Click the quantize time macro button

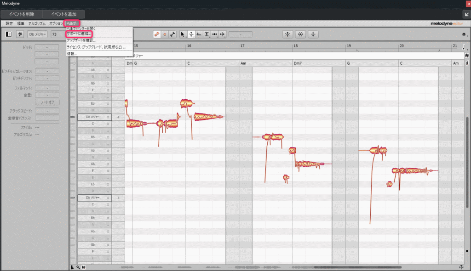300,34
